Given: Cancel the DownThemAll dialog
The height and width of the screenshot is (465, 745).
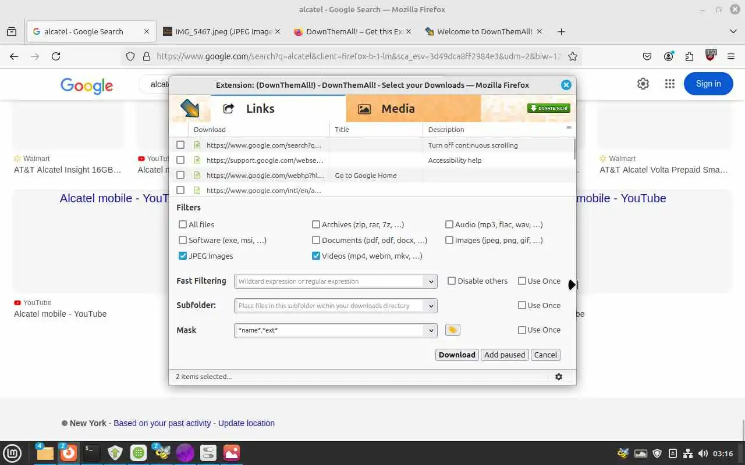Looking at the screenshot, I should [x=545, y=355].
